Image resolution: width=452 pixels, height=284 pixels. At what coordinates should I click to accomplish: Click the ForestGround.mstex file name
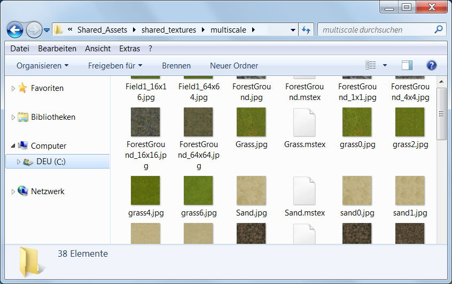click(x=305, y=92)
